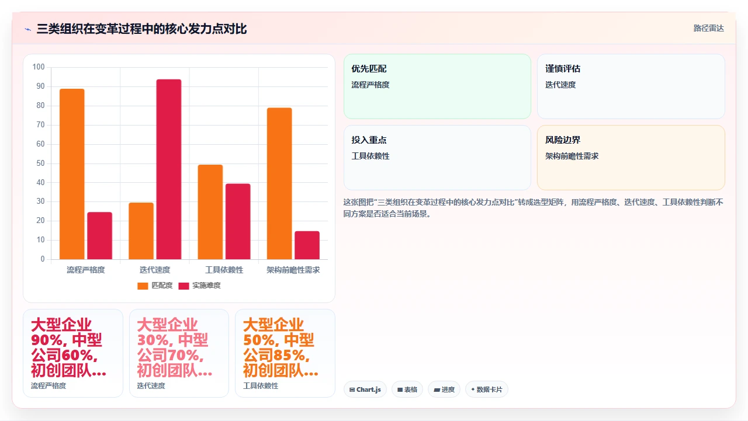Click orange 匹配度 bar for 迭代速度
The height and width of the screenshot is (421, 748).
(141, 231)
